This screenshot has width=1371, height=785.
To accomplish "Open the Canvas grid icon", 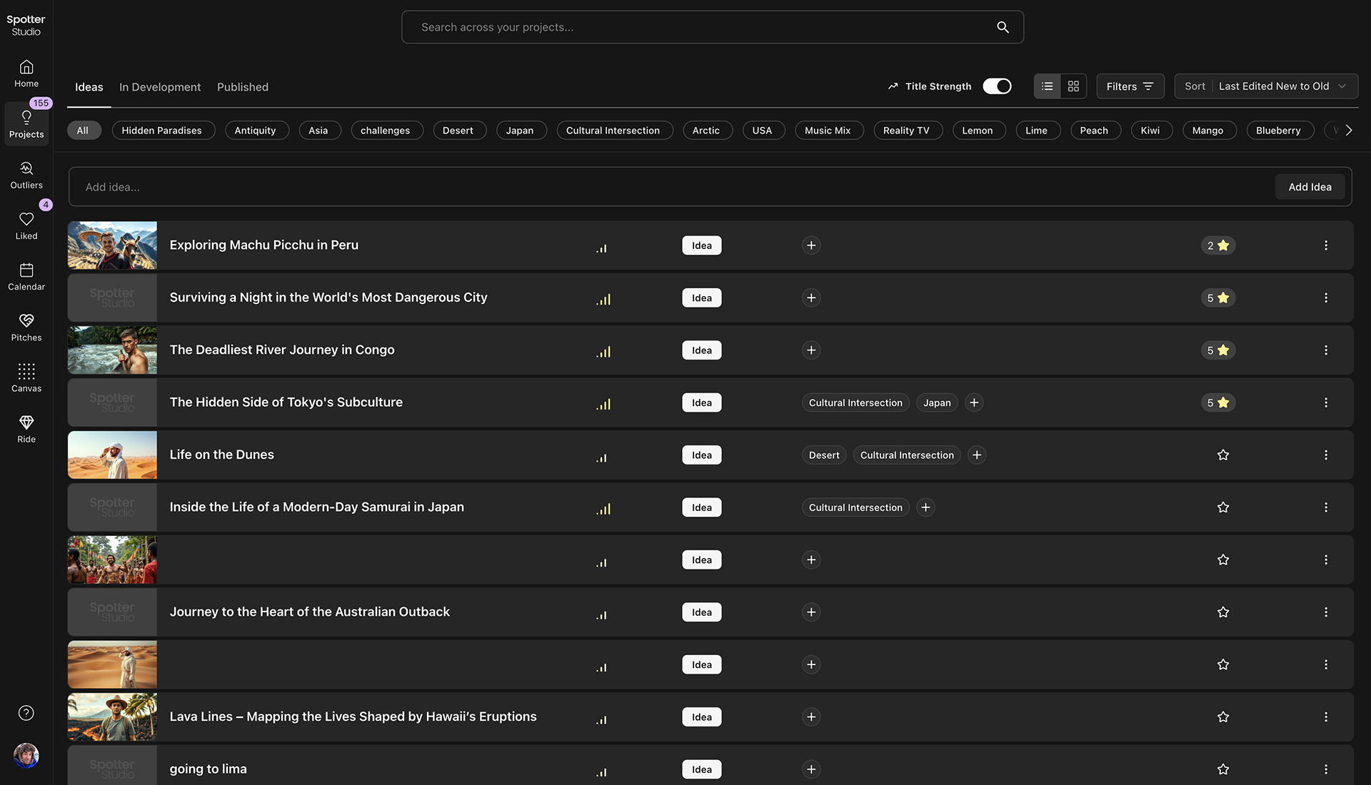I will [x=26, y=378].
